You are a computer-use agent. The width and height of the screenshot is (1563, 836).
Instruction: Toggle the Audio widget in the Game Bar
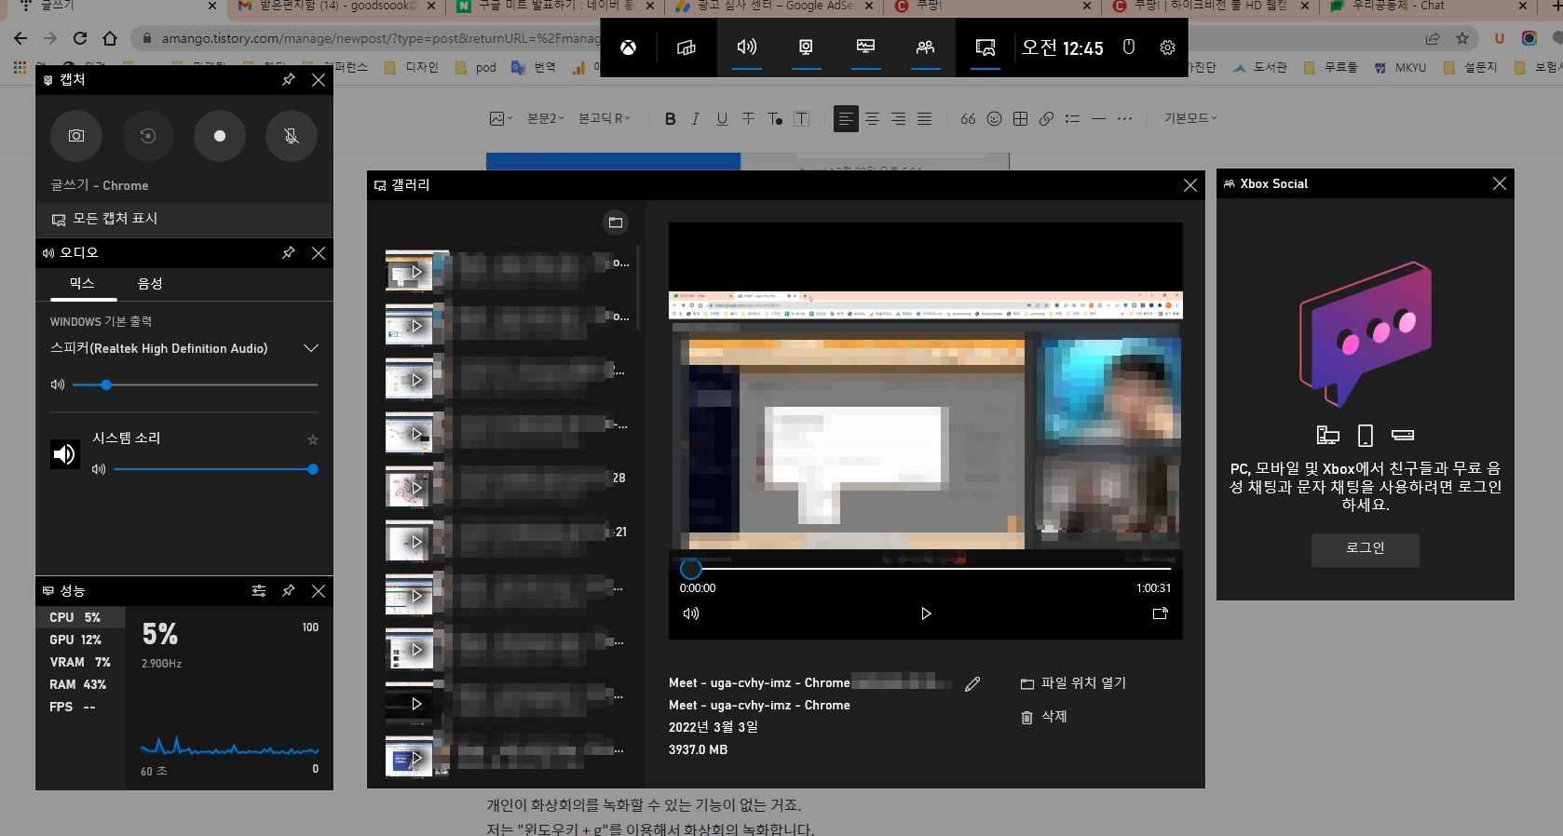pos(747,47)
